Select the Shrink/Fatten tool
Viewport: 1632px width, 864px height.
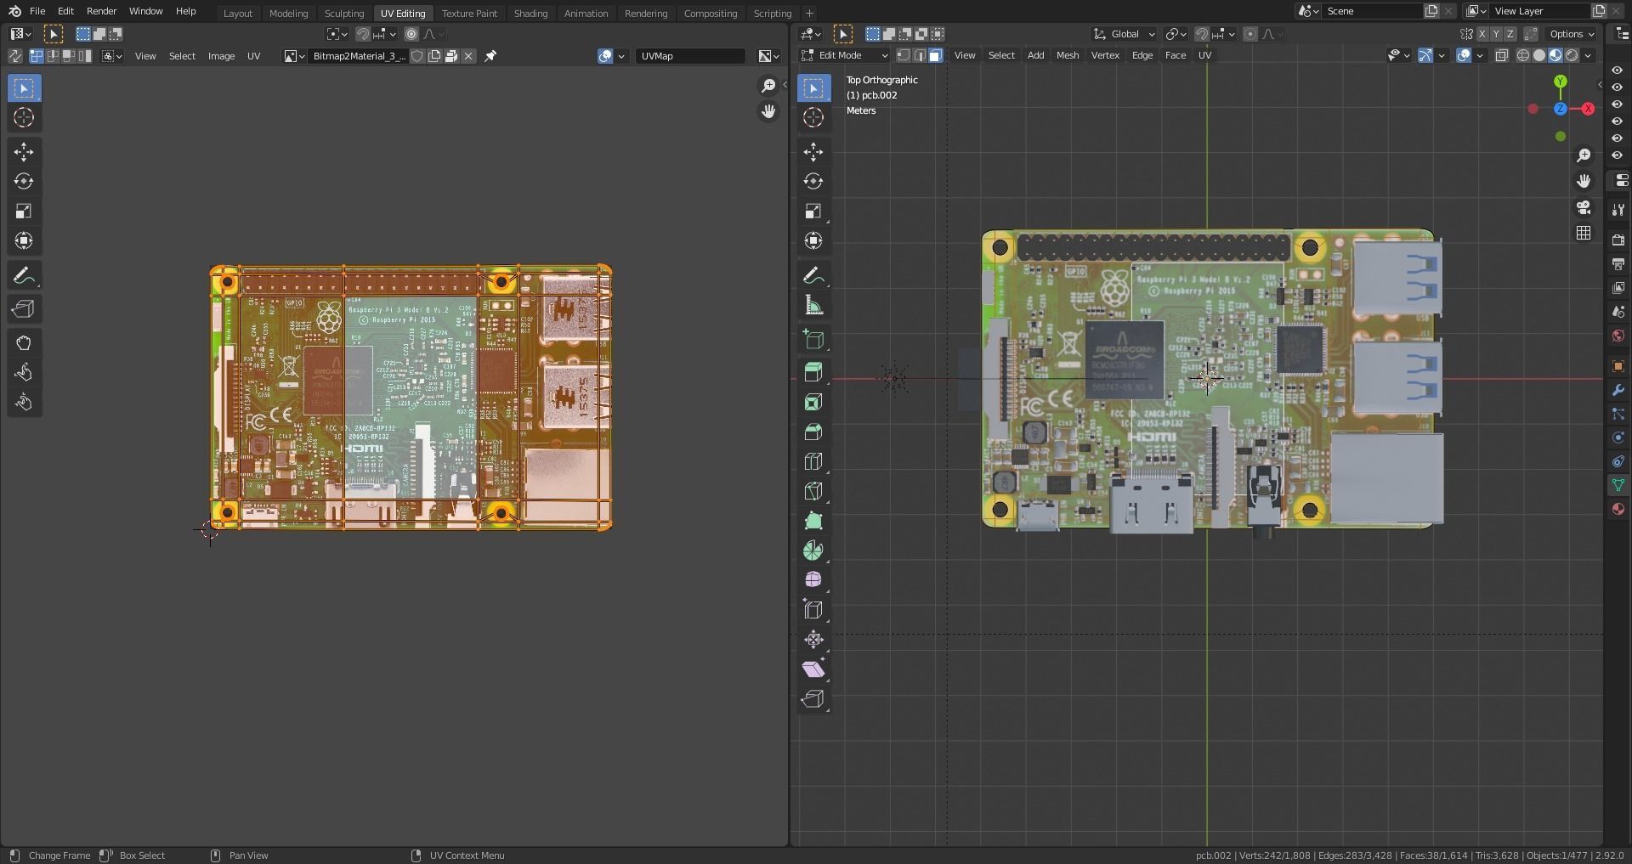813,639
